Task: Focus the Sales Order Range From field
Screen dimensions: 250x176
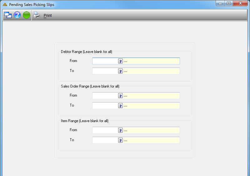Action: coord(105,96)
